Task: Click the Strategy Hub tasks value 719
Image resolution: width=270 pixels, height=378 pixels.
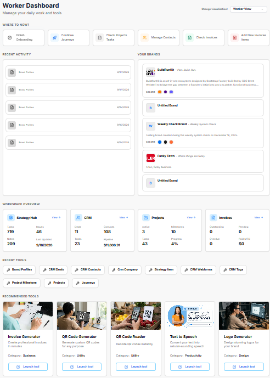Action: click(x=10, y=232)
